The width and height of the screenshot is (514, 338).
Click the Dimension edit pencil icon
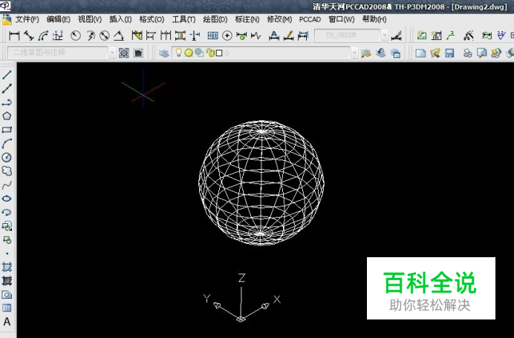pos(288,36)
